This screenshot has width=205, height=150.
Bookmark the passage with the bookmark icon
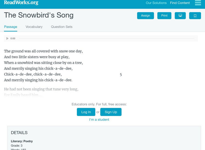click(195, 16)
